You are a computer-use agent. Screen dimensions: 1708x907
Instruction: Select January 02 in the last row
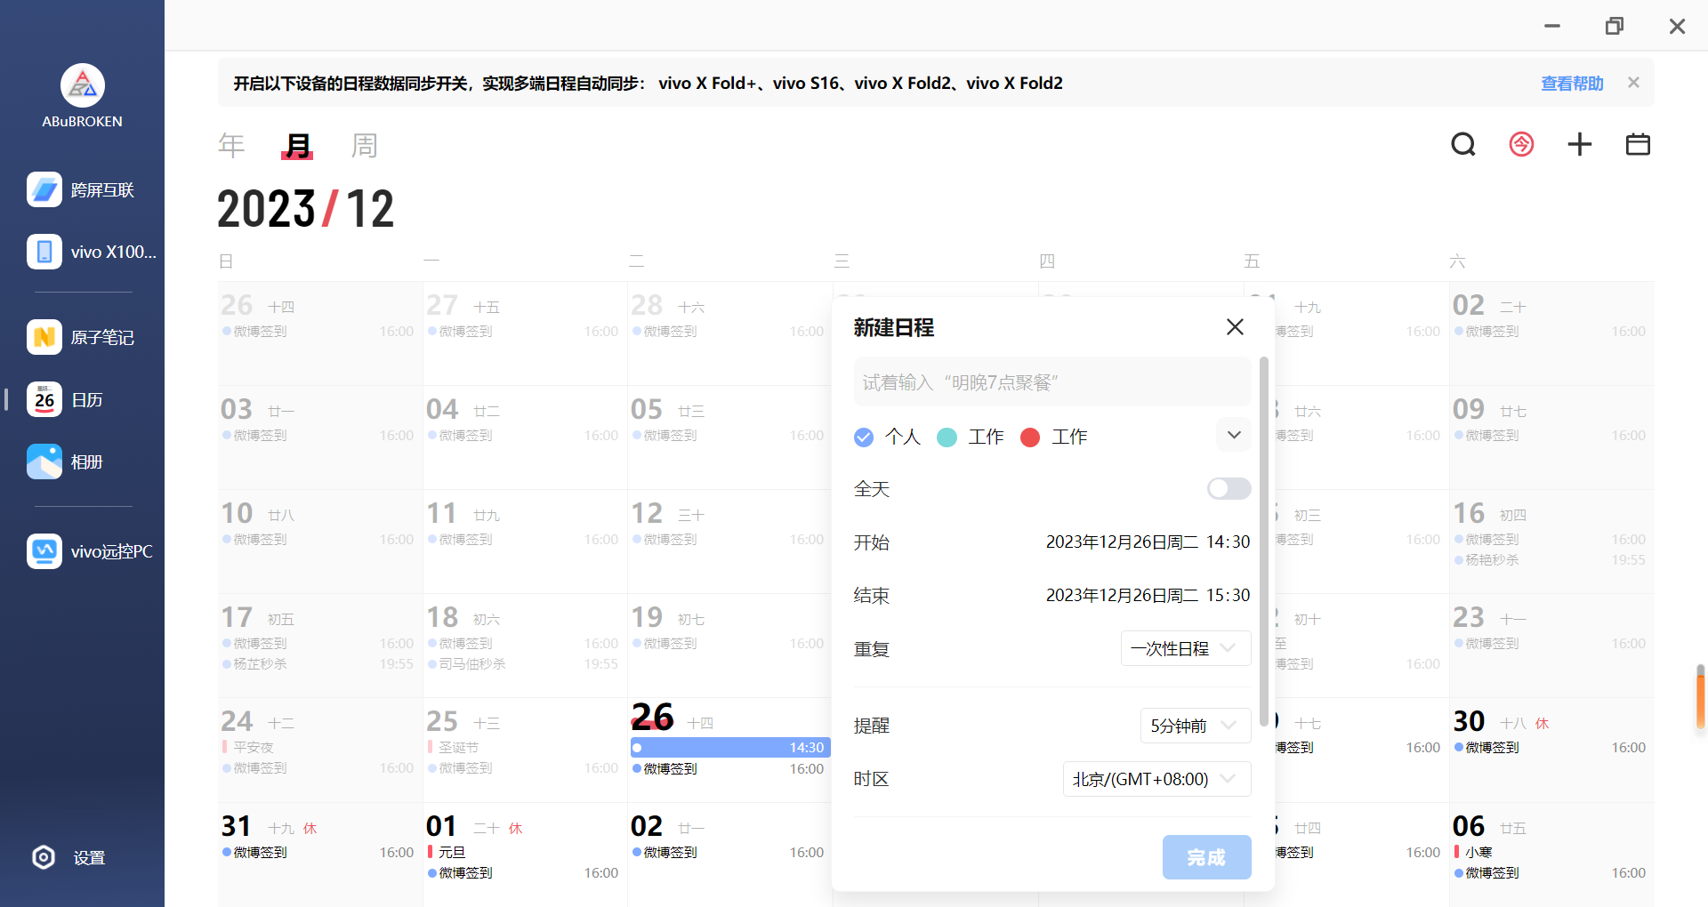pos(647,826)
